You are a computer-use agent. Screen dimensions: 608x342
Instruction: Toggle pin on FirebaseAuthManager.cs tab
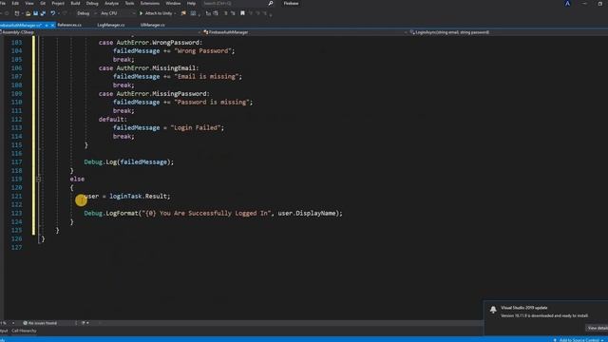coord(47,25)
